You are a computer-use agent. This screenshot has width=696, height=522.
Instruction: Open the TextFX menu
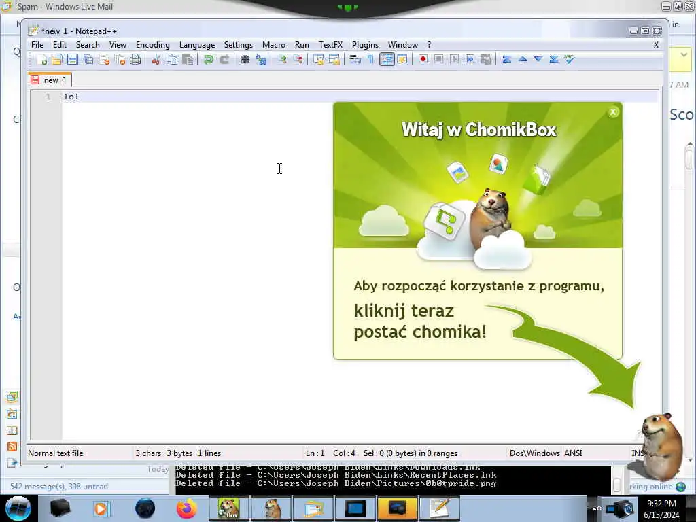click(x=330, y=45)
